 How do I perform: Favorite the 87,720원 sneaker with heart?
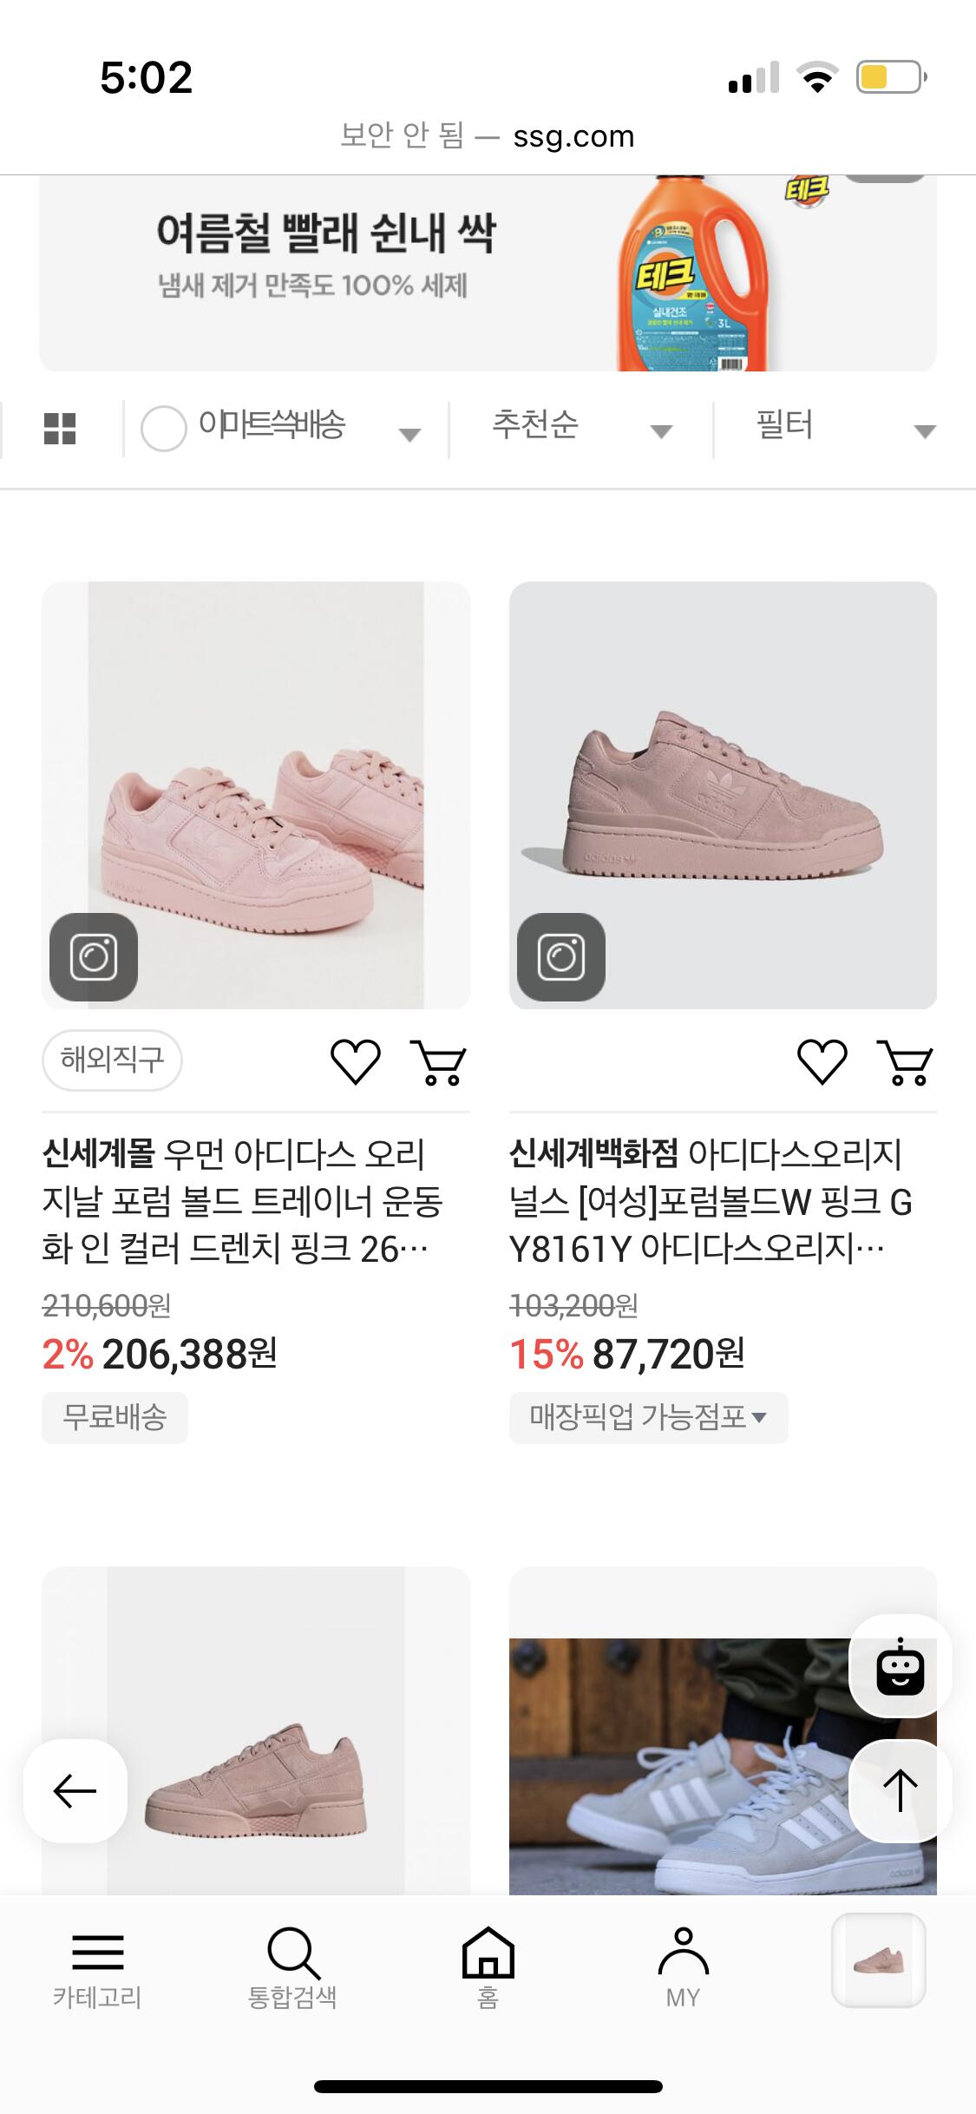(x=822, y=1061)
